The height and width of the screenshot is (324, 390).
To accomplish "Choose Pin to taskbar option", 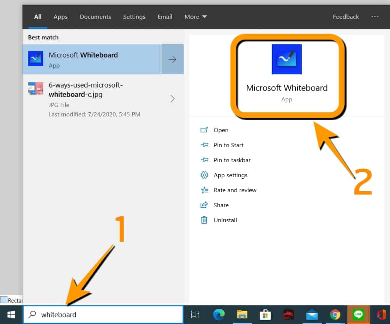I will (232, 160).
